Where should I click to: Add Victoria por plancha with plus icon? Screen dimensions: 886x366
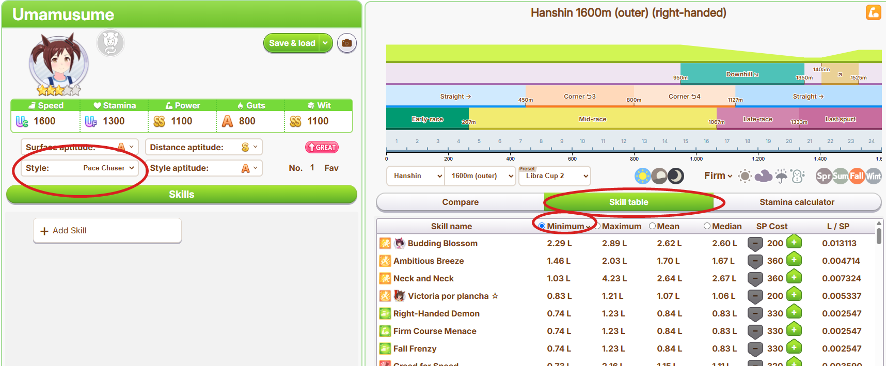(x=794, y=295)
